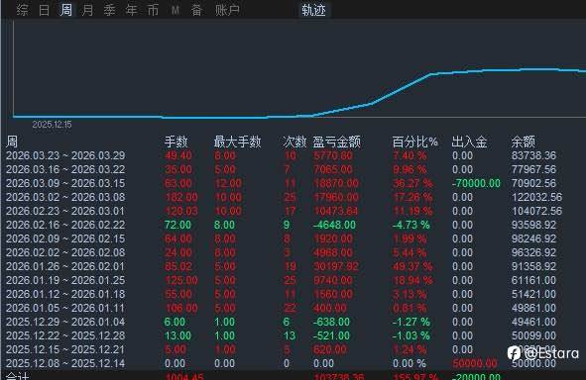Switch to the 日 daily tab

44,10
